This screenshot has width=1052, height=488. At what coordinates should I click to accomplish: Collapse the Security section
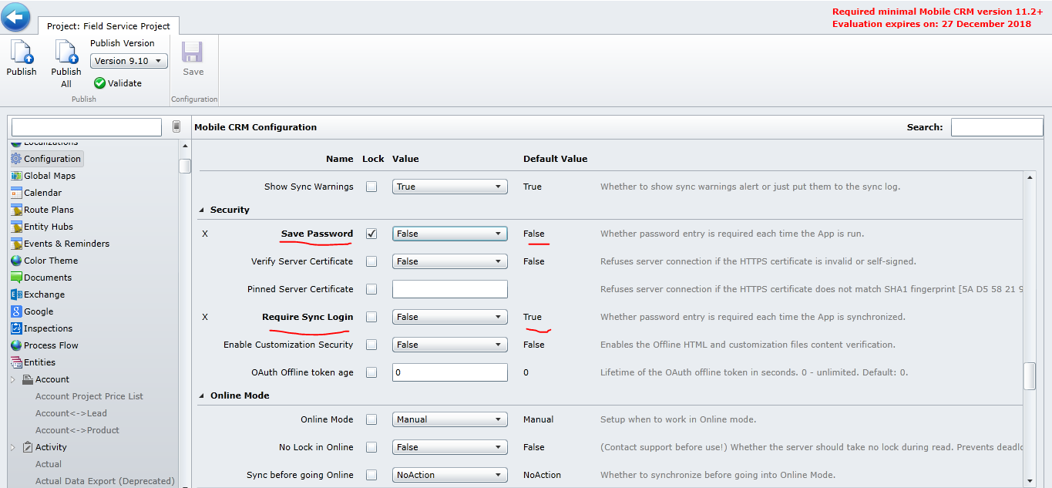[203, 210]
